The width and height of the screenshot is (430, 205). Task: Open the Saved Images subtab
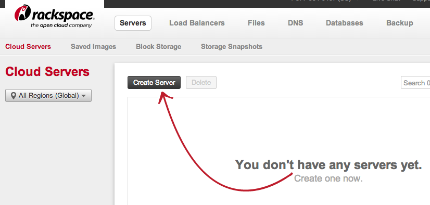click(x=94, y=47)
